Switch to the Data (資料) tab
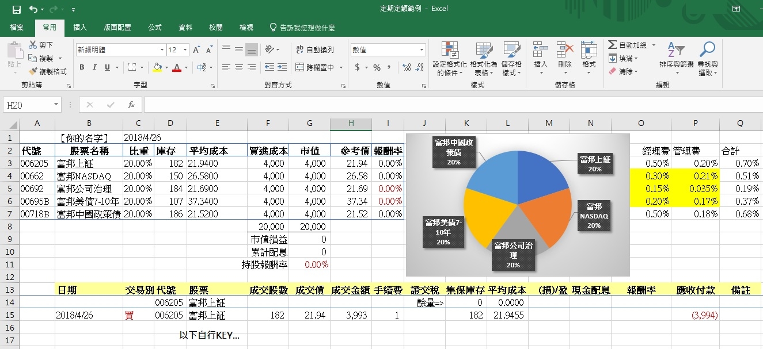The image size is (763, 349). [x=185, y=27]
